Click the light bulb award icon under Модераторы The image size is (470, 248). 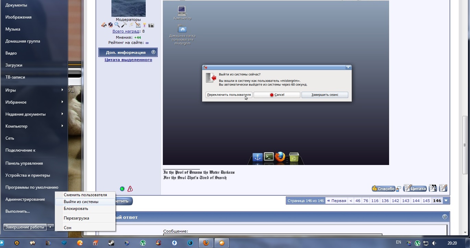(145, 25)
